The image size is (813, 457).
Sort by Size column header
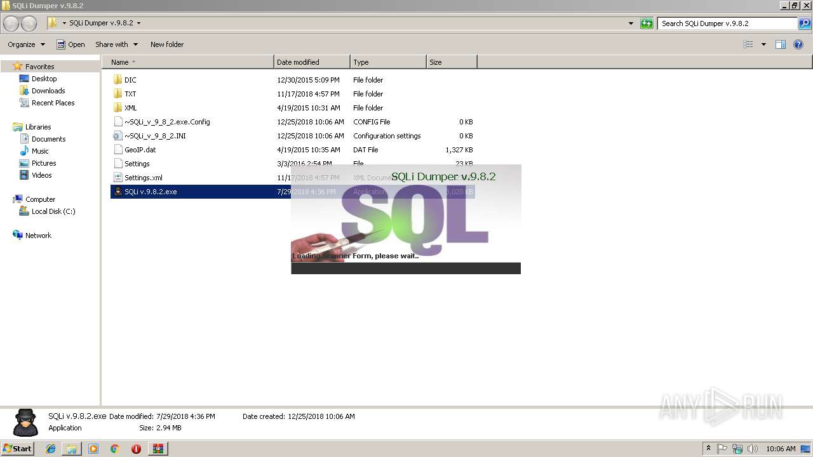point(452,62)
